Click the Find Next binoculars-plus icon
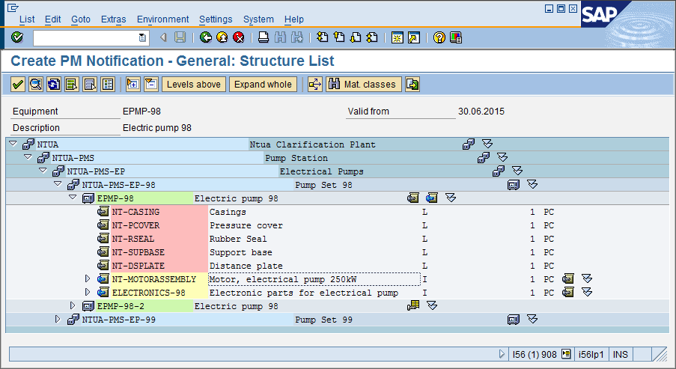 point(297,37)
